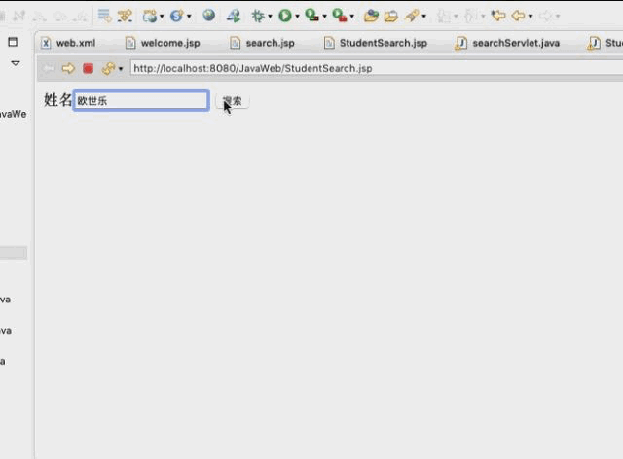Switch to the welcome.jsp editor tab
623x459 pixels.
coord(163,43)
